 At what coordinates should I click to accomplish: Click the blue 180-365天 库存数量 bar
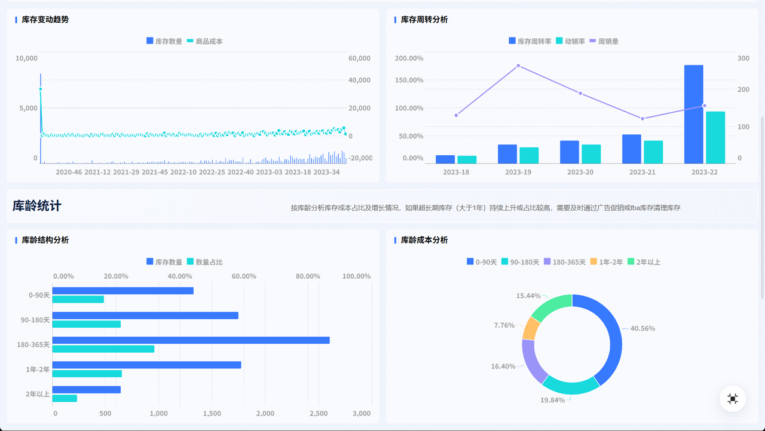191,340
